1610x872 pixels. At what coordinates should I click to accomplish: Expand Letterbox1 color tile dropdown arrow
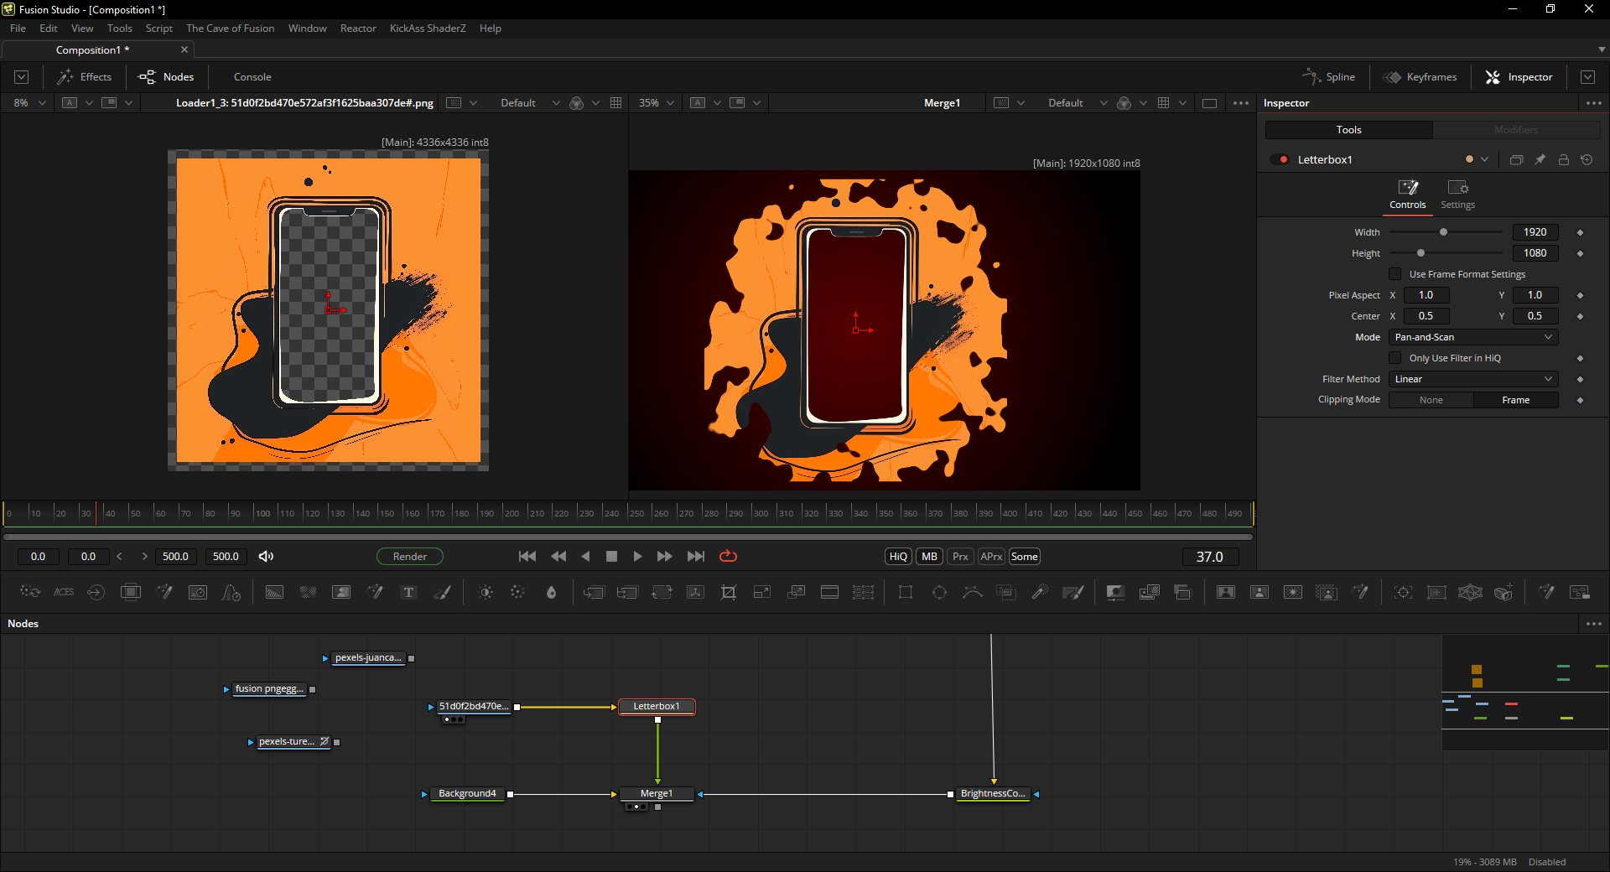click(x=1484, y=159)
